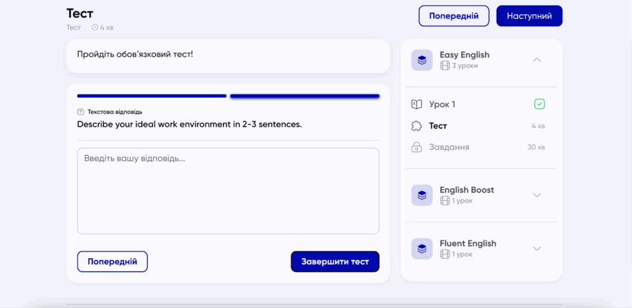
Task: Go back using the bottom Попередній button
Action: point(112,261)
